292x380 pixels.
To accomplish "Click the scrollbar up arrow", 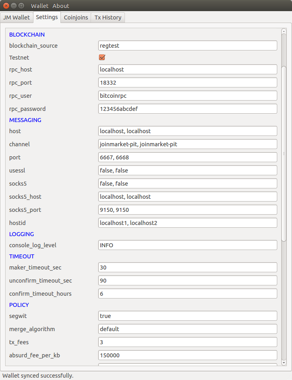I will (x=284, y=31).
